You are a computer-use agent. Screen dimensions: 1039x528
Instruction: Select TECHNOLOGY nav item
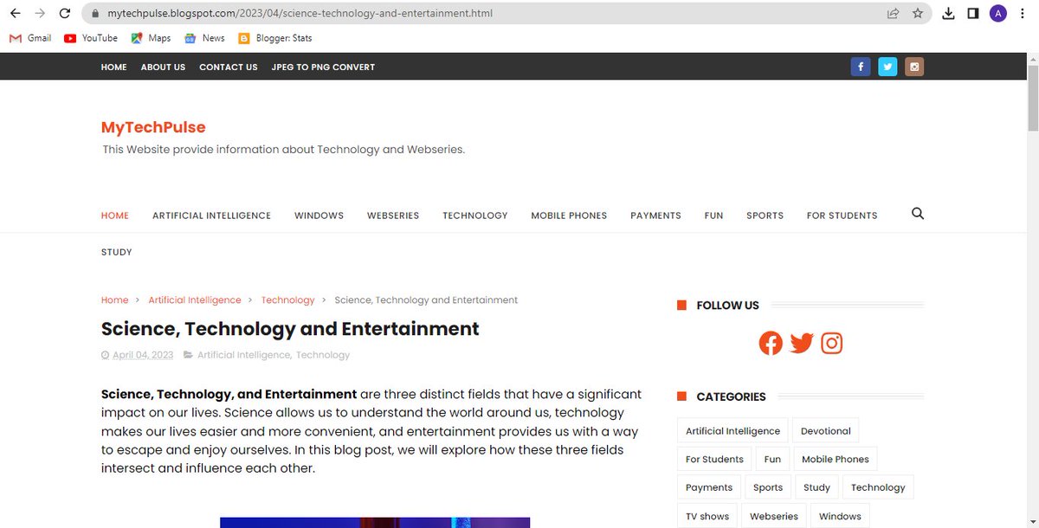475,216
